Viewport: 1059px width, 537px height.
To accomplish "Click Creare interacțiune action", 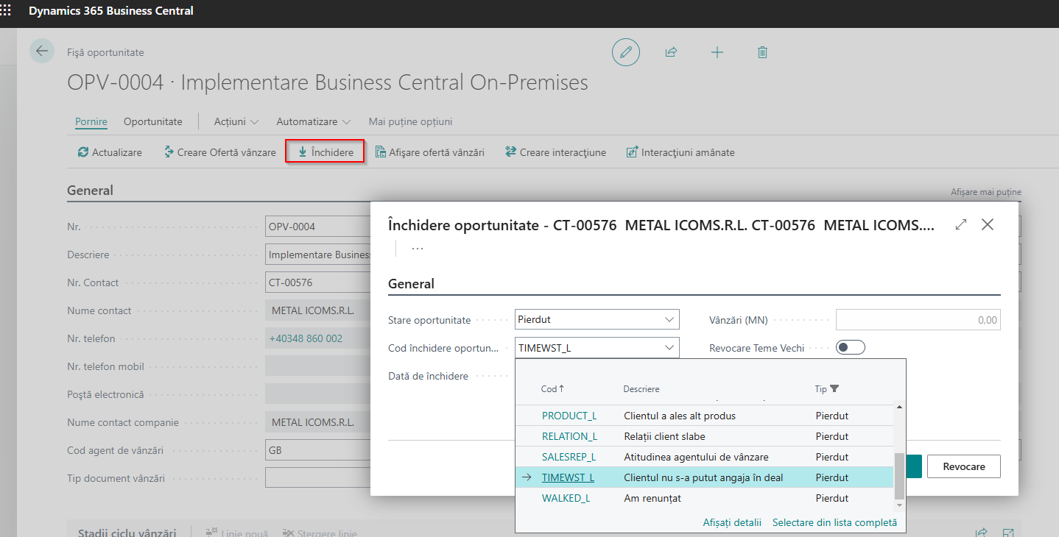I will 555,152.
